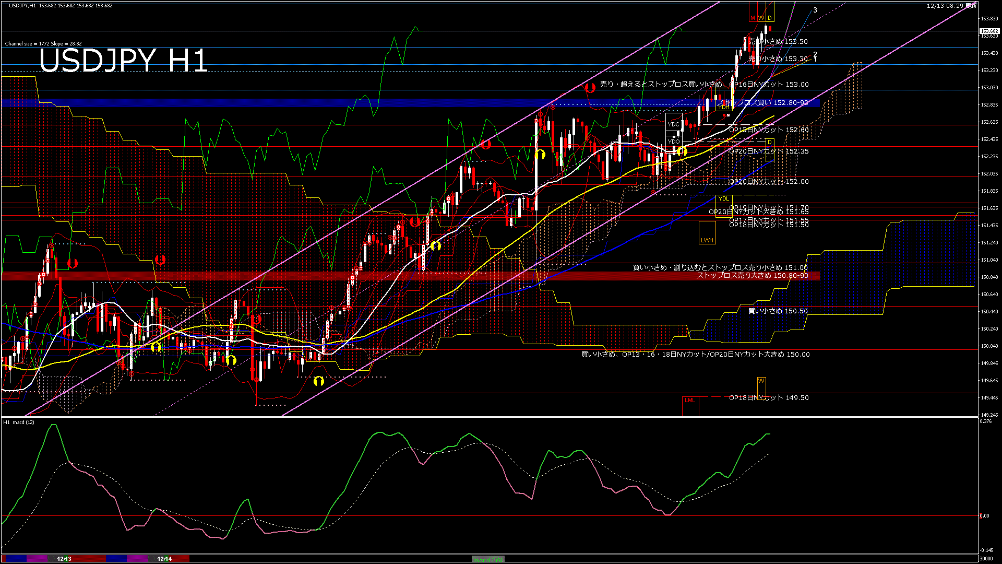Click the OP18日NYカット 149.50 level label
The image size is (1002, 564).
click(x=768, y=398)
